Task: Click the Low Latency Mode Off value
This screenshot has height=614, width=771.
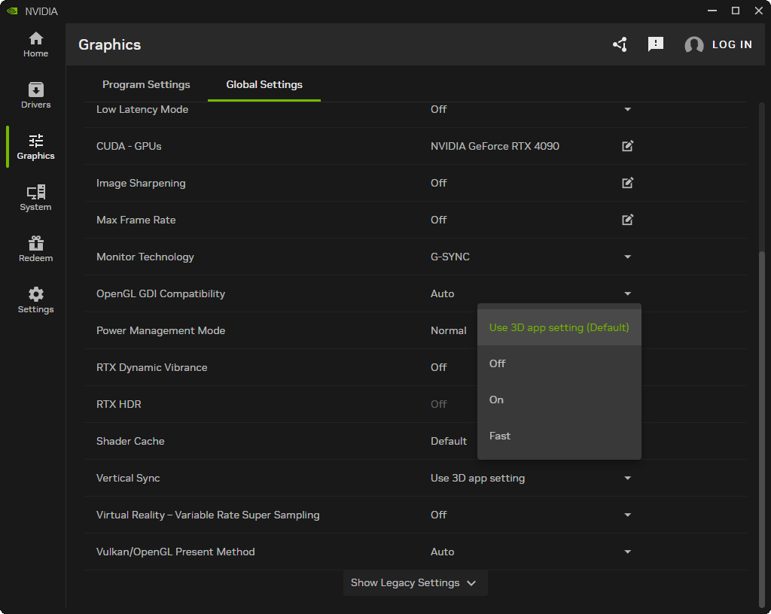Action: [439, 109]
